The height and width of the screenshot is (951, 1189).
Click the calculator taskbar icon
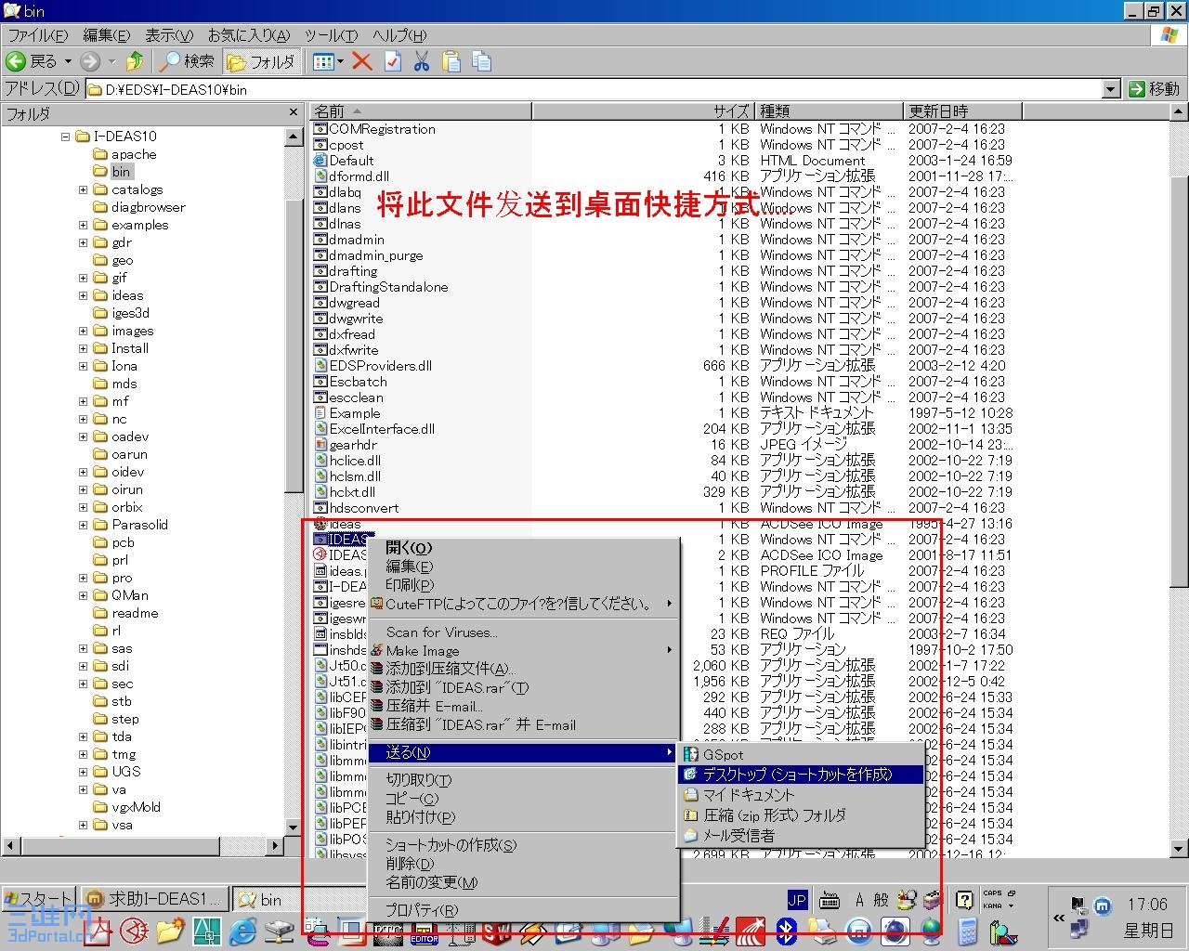coord(967,931)
